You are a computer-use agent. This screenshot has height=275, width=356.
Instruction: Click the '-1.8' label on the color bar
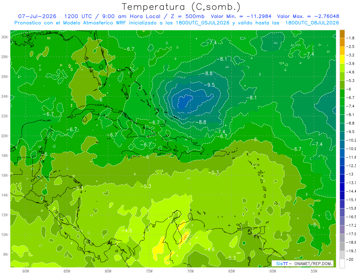click(x=350, y=38)
